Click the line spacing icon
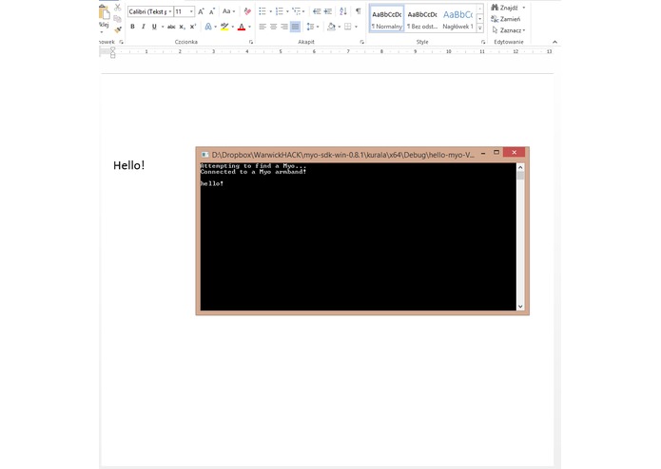The image size is (661, 469). (310, 27)
